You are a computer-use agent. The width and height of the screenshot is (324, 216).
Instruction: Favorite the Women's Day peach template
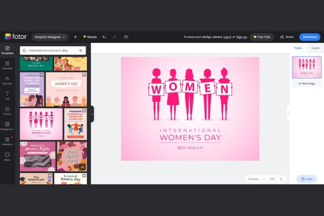click(84, 75)
